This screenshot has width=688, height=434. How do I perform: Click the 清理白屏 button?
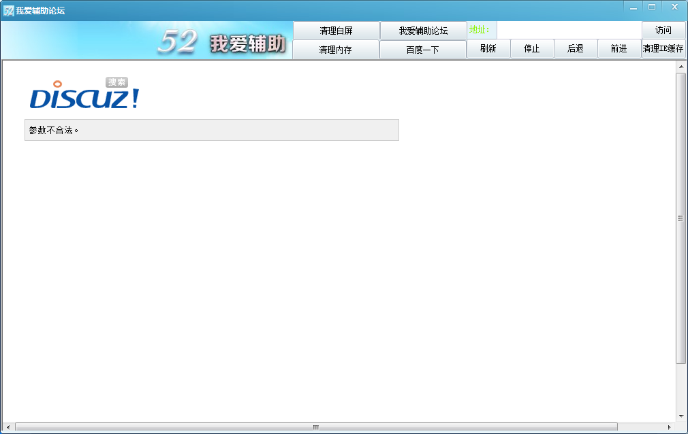click(x=336, y=31)
